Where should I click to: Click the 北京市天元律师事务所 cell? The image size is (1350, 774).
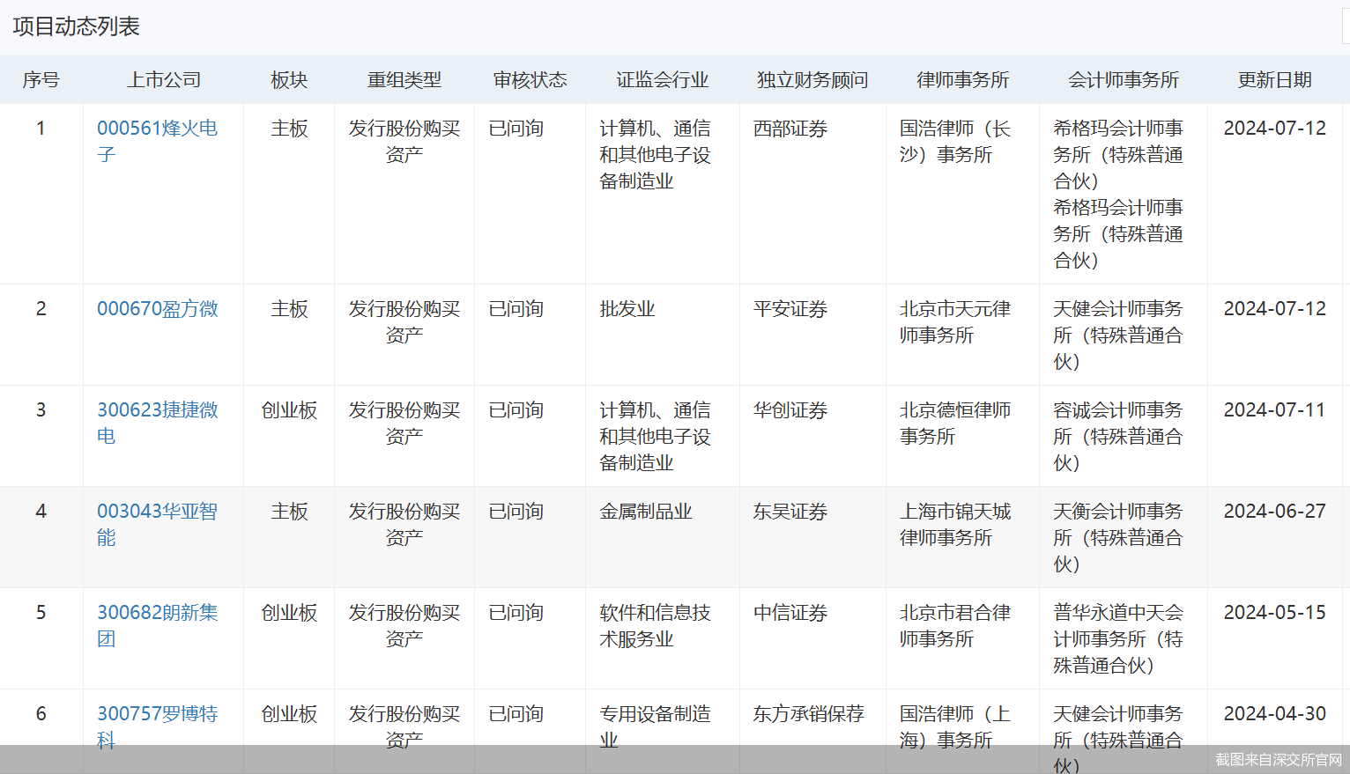[955, 322]
